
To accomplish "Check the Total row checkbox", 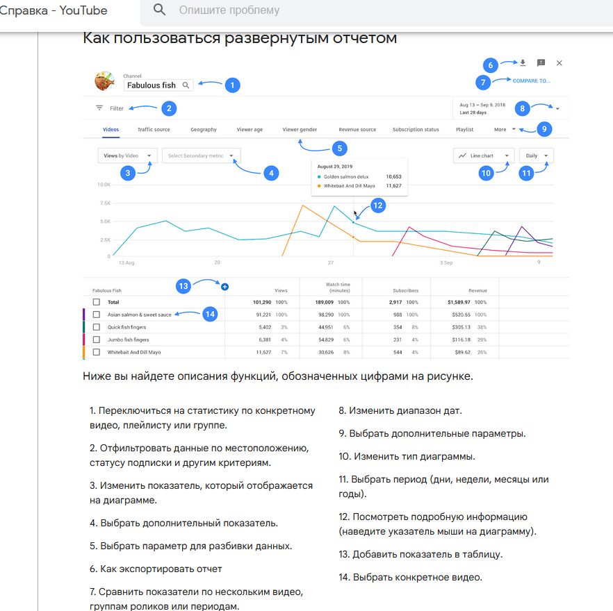I will (x=96, y=302).
